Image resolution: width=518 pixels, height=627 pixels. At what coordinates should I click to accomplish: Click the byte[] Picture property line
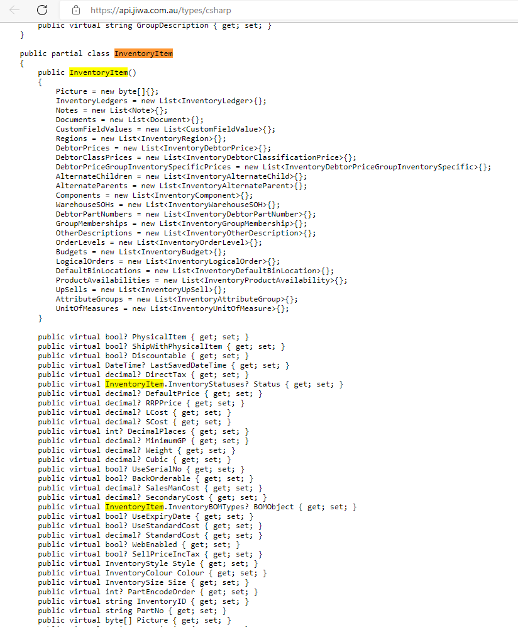coord(134,620)
